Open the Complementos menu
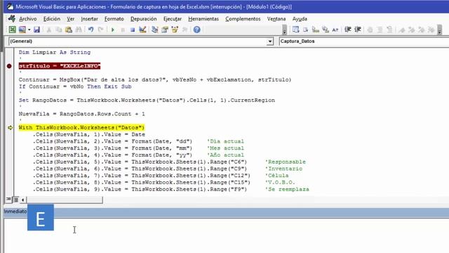Image resolution: width=449 pixels, height=253 pixels. (x=243, y=19)
